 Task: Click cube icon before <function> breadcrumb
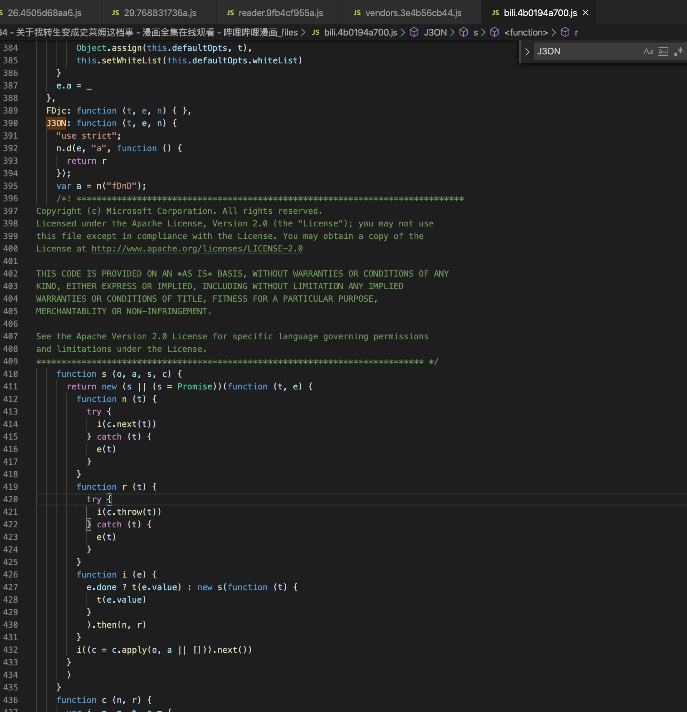(494, 32)
